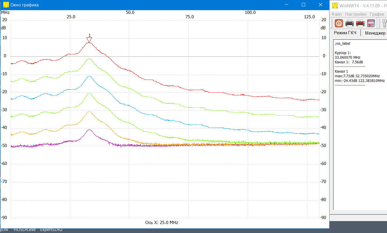The height and width of the screenshot is (233, 387).
Task: Switch to the Режим ГКЧ tab
Action: [x=345, y=33]
